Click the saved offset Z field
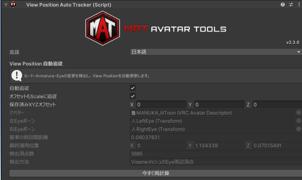 [x=277, y=105]
